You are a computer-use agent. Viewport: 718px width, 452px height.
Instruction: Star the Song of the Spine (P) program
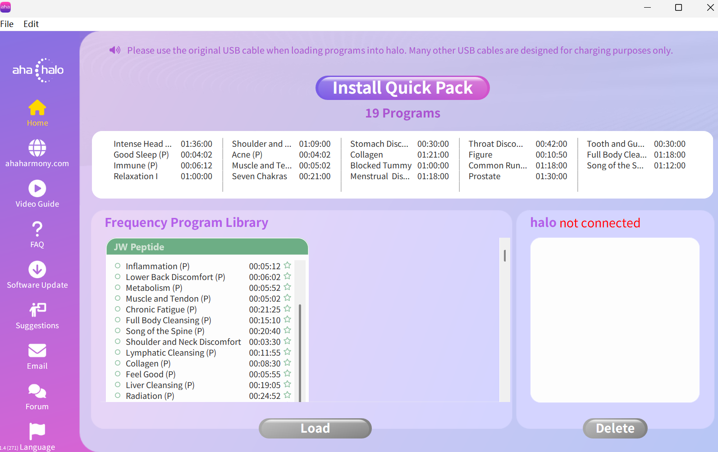tap(288, 330)
